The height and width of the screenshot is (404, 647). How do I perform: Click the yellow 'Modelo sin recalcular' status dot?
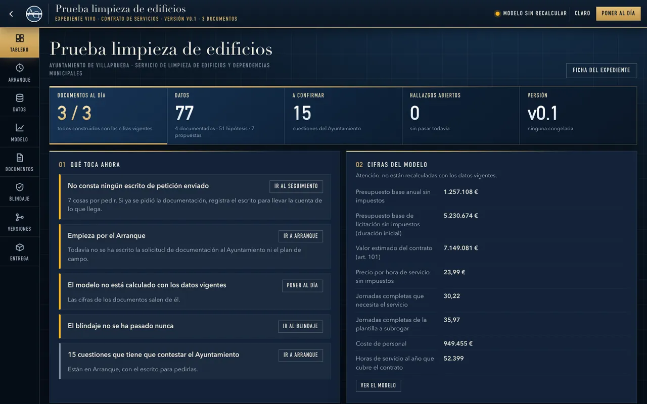coord(497,14)
